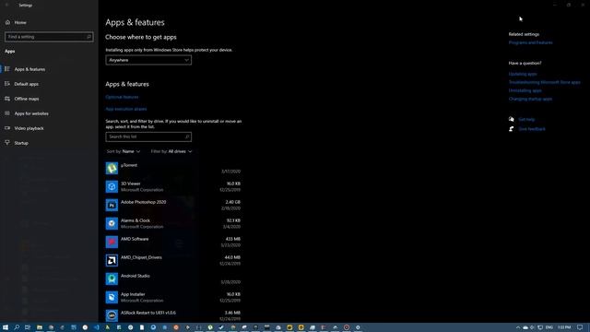The width and height of the screenshot is (590, 332).
Task: Select the App Installer name text
Action: 133,294
